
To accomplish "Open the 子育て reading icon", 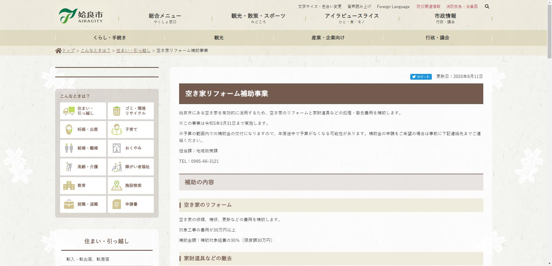I will pyautogui.click(x=116, y=129).
